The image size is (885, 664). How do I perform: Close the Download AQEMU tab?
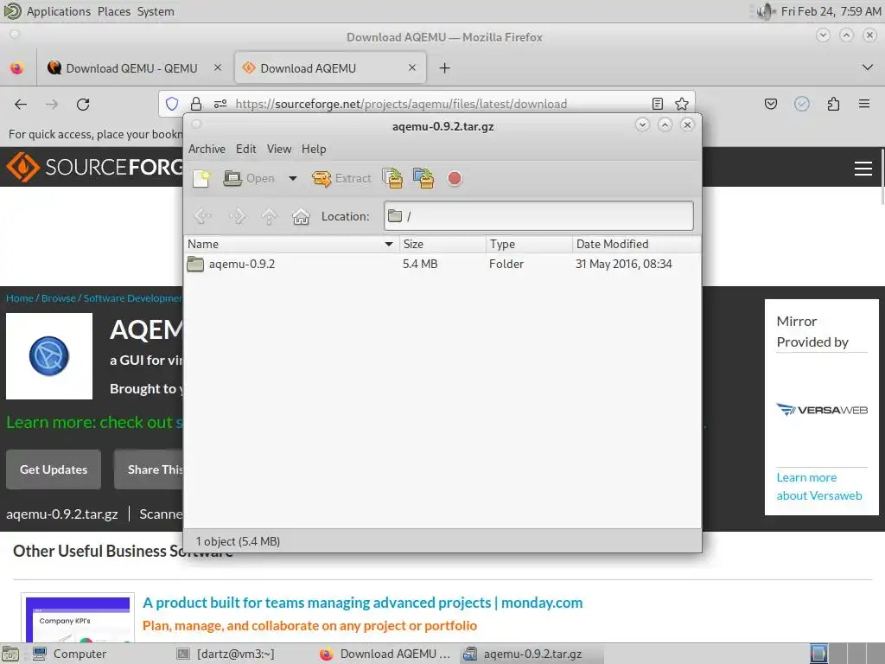pos(412,67)
